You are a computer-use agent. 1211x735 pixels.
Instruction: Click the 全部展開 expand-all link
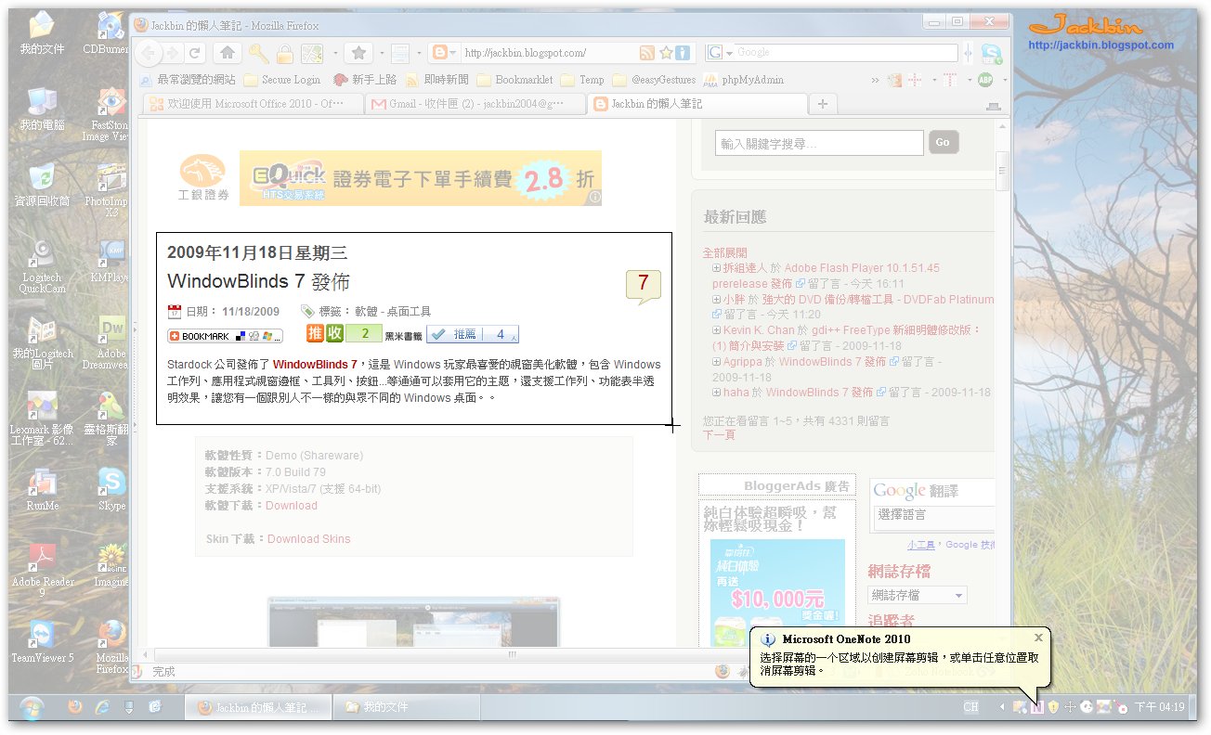724,252
